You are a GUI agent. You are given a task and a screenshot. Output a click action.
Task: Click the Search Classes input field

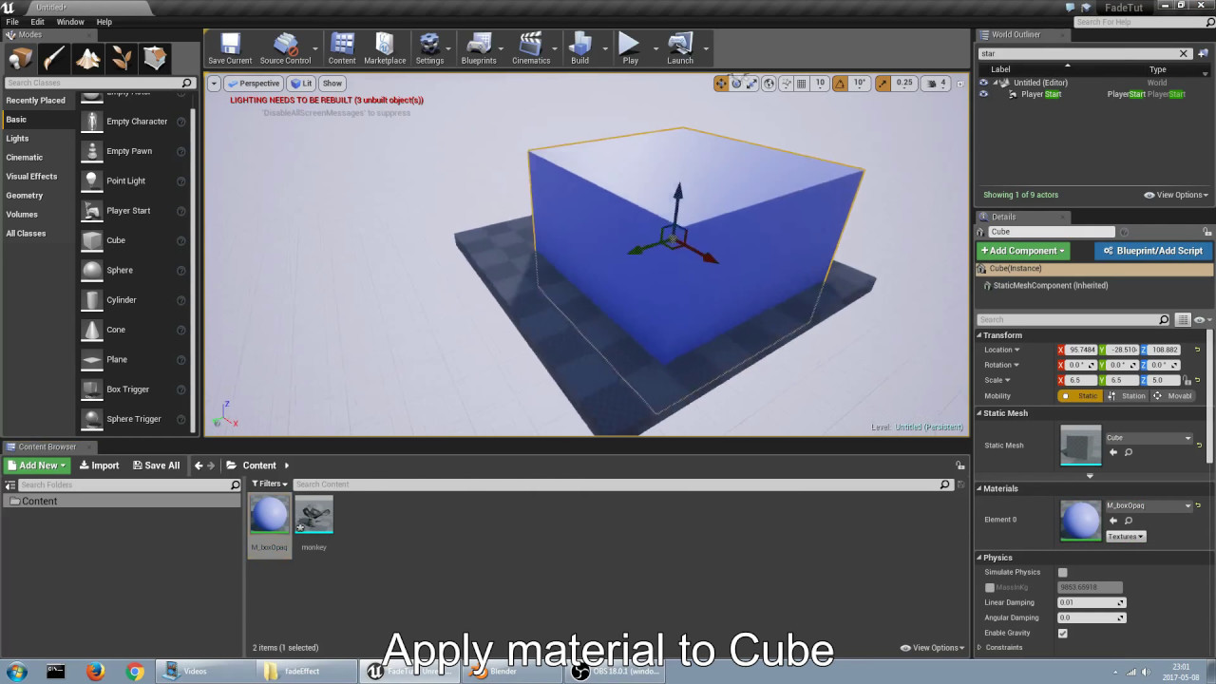point(99,83)
